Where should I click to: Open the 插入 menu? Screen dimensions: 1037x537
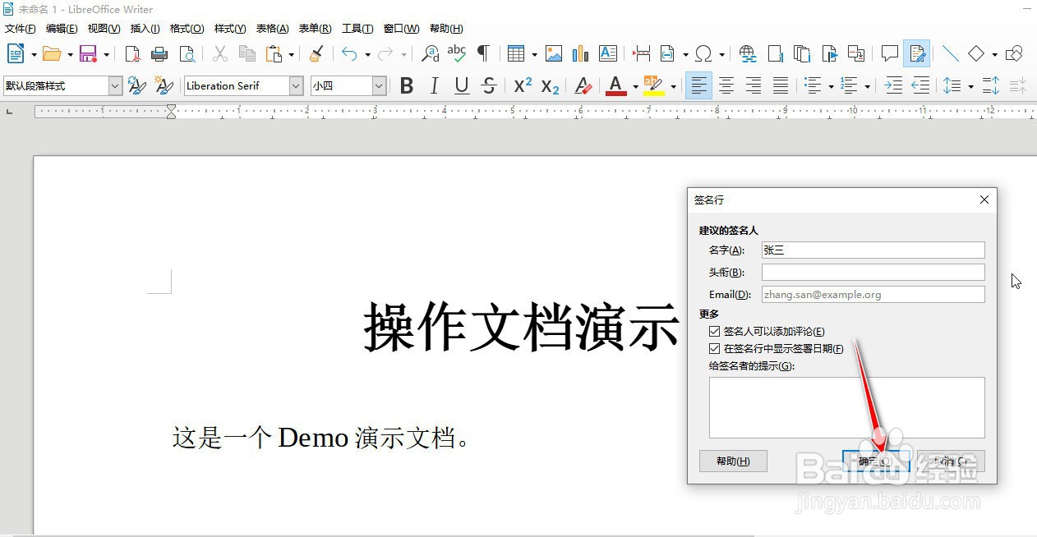[145, 28]
